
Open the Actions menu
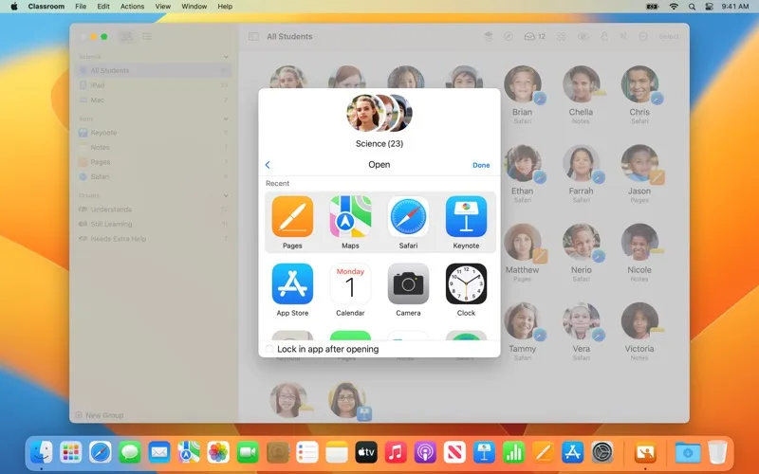[x=132, y=7]
